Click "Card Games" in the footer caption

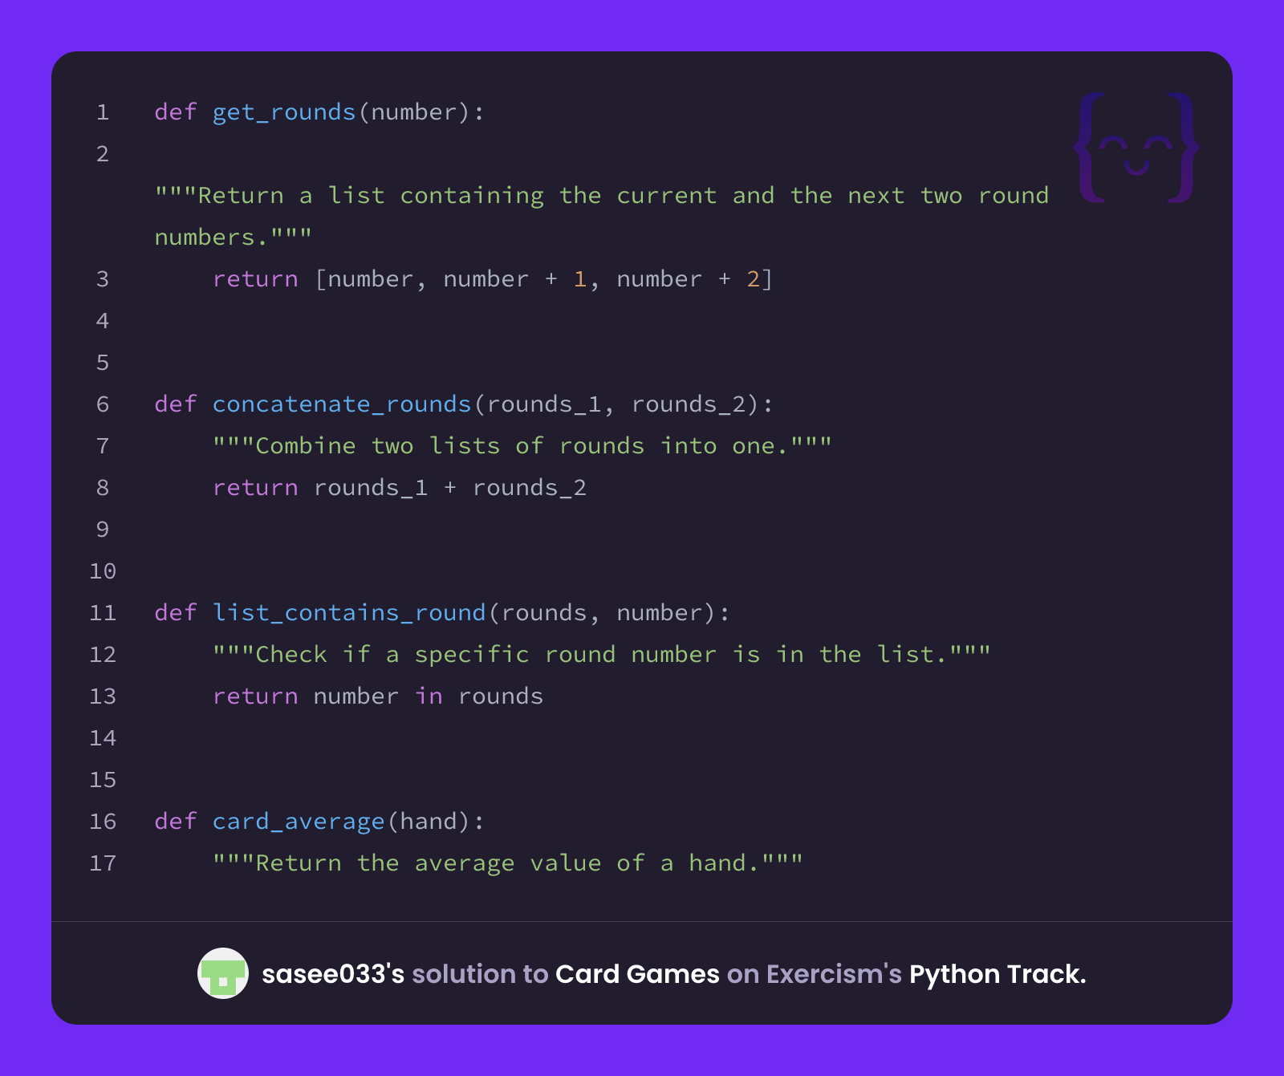point(637,974)
